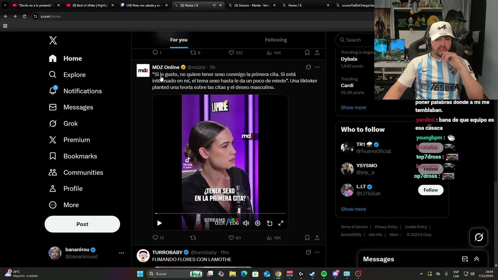Compose new message in Messages drawer
This screenshot has width=498, height=280.
465,259
